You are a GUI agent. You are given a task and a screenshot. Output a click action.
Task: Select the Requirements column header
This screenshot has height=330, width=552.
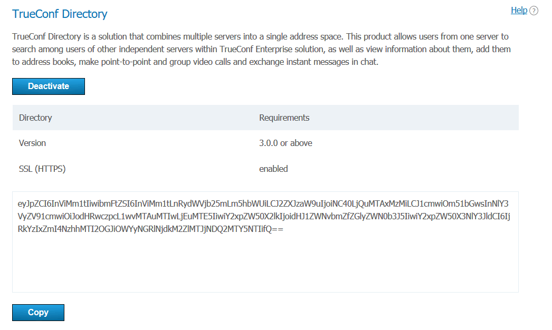click(284, 118)
